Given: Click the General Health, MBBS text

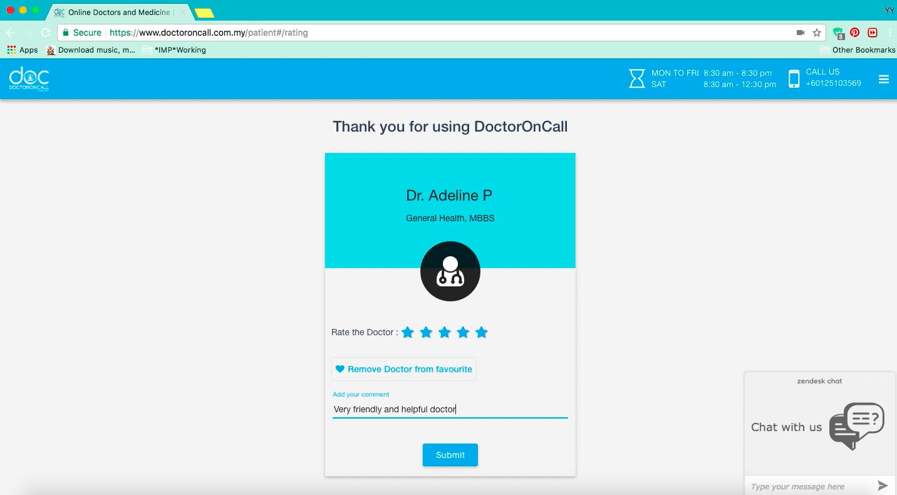Looking at the screenshot, I should [x=450, y=218].
